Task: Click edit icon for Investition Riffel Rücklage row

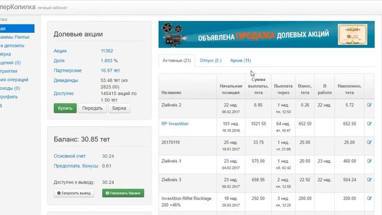Action: 369,198
